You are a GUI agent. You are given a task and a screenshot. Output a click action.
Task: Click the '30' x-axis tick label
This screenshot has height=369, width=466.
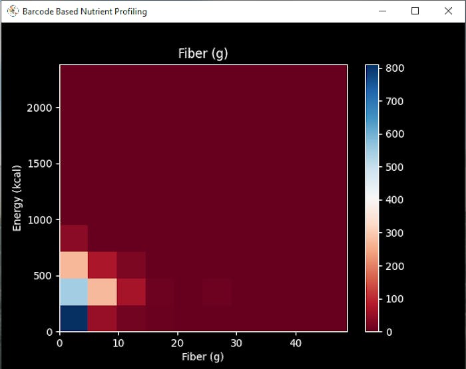coord(236,343)
